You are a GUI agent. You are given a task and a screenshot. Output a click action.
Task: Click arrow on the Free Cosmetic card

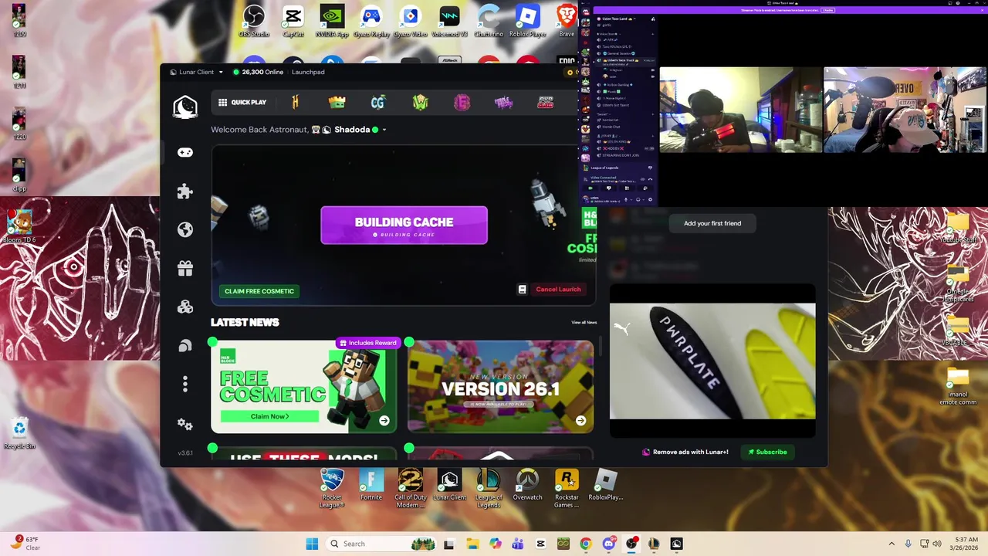[384, 421]
